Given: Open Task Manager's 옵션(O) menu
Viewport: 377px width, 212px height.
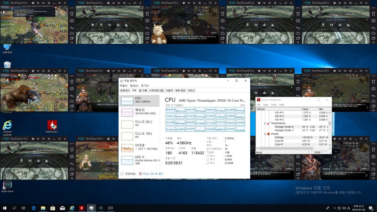Looking at the screenshot, I should [134, 86].
